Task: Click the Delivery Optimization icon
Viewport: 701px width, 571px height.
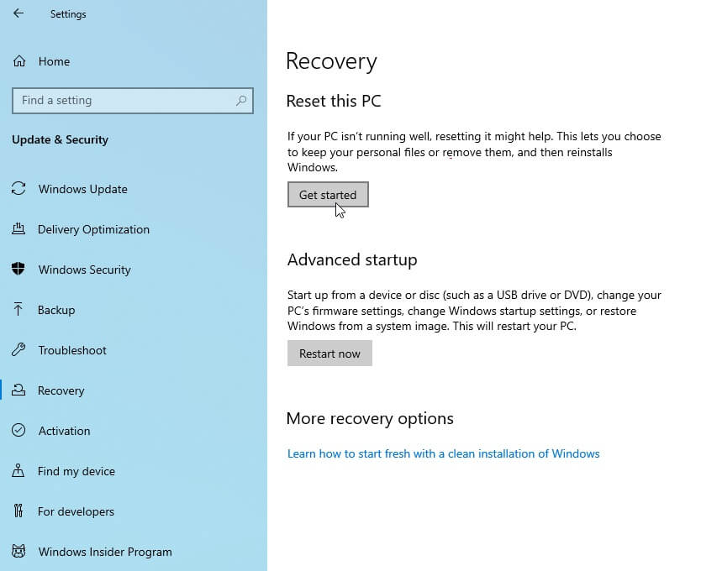Action: pos(18,228)
